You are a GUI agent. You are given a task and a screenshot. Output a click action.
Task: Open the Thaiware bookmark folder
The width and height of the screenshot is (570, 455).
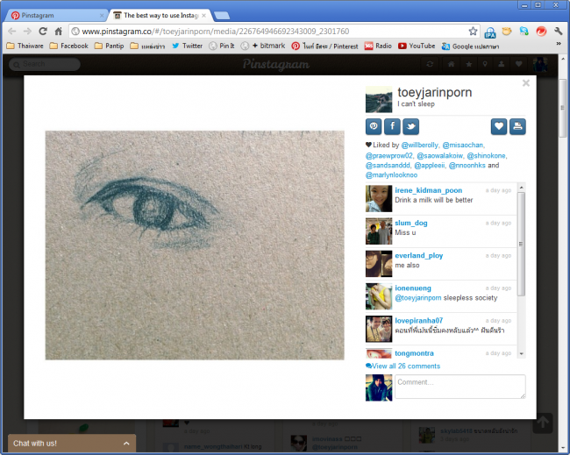(x=25, y=46)
